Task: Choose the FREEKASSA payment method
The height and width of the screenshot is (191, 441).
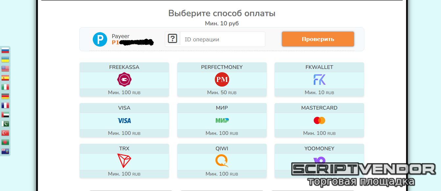Action: [124, 79]
